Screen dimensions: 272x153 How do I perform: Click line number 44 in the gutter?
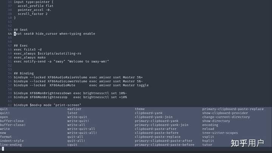[9, 34]
